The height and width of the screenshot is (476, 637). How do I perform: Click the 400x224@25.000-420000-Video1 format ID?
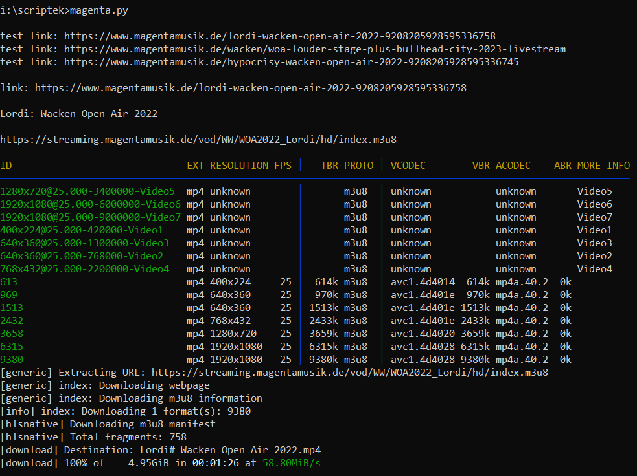tap(82, 230)
